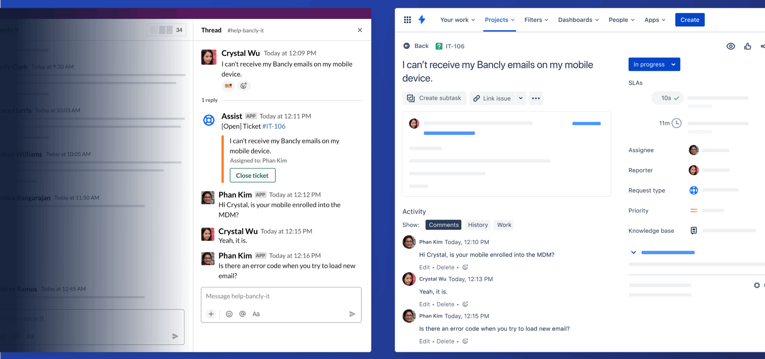Open the Jira app switcher grid icon
This screenshot has height=359, width=765.
[x=407, y=20]
